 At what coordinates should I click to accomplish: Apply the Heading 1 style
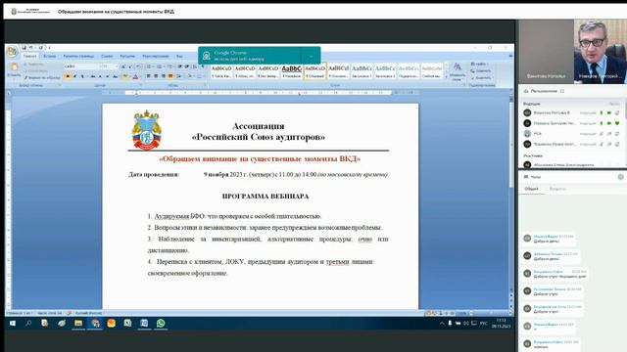tap(362, 71)
